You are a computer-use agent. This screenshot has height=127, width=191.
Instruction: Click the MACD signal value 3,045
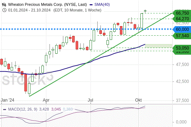56,109
